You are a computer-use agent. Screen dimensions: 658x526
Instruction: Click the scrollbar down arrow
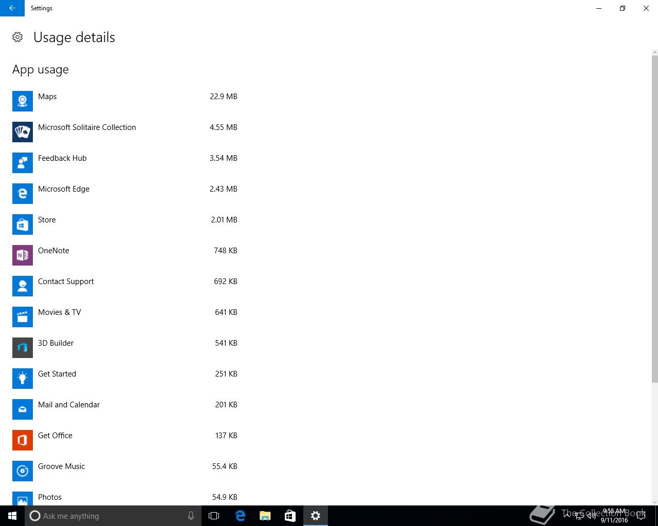[x=655, y=502]
